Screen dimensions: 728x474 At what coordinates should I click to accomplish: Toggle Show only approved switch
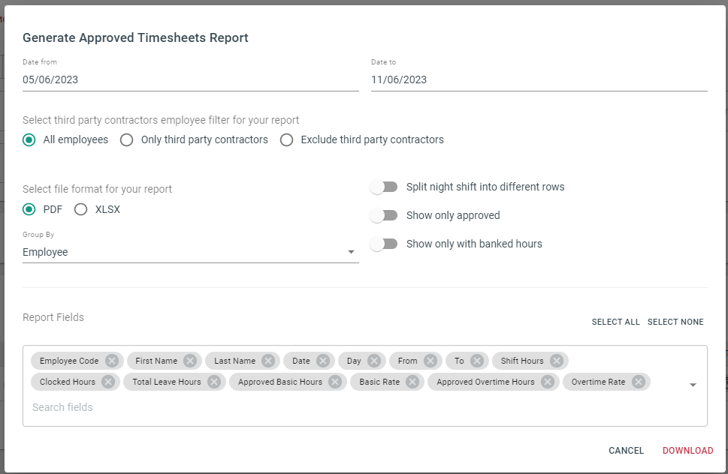pos(384,215)
